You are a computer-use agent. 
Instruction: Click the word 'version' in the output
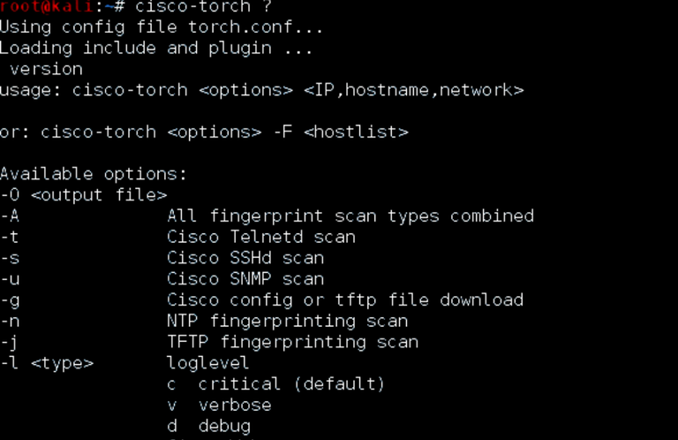click(46, 69)
